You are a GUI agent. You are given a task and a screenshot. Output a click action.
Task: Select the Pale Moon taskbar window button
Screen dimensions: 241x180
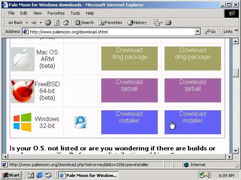pyautogui.click(x=88, y=175)
